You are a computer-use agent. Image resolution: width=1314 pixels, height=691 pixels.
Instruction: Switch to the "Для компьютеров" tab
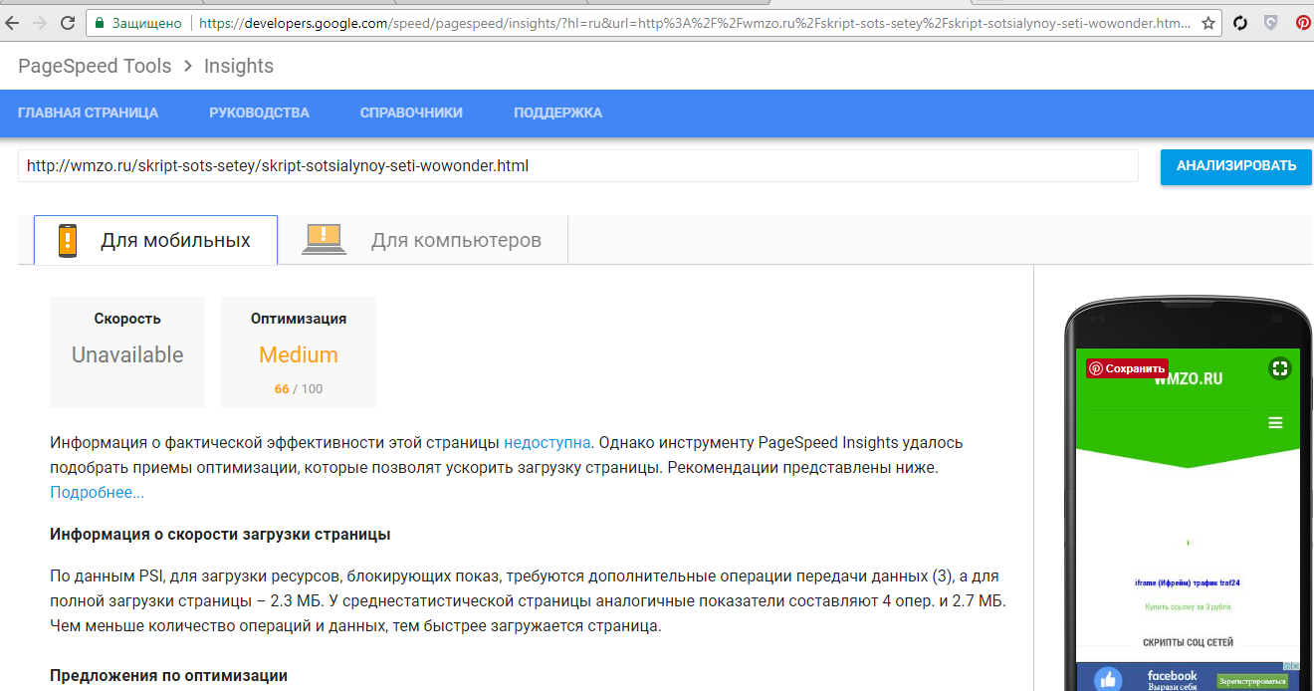pos(423,240)
